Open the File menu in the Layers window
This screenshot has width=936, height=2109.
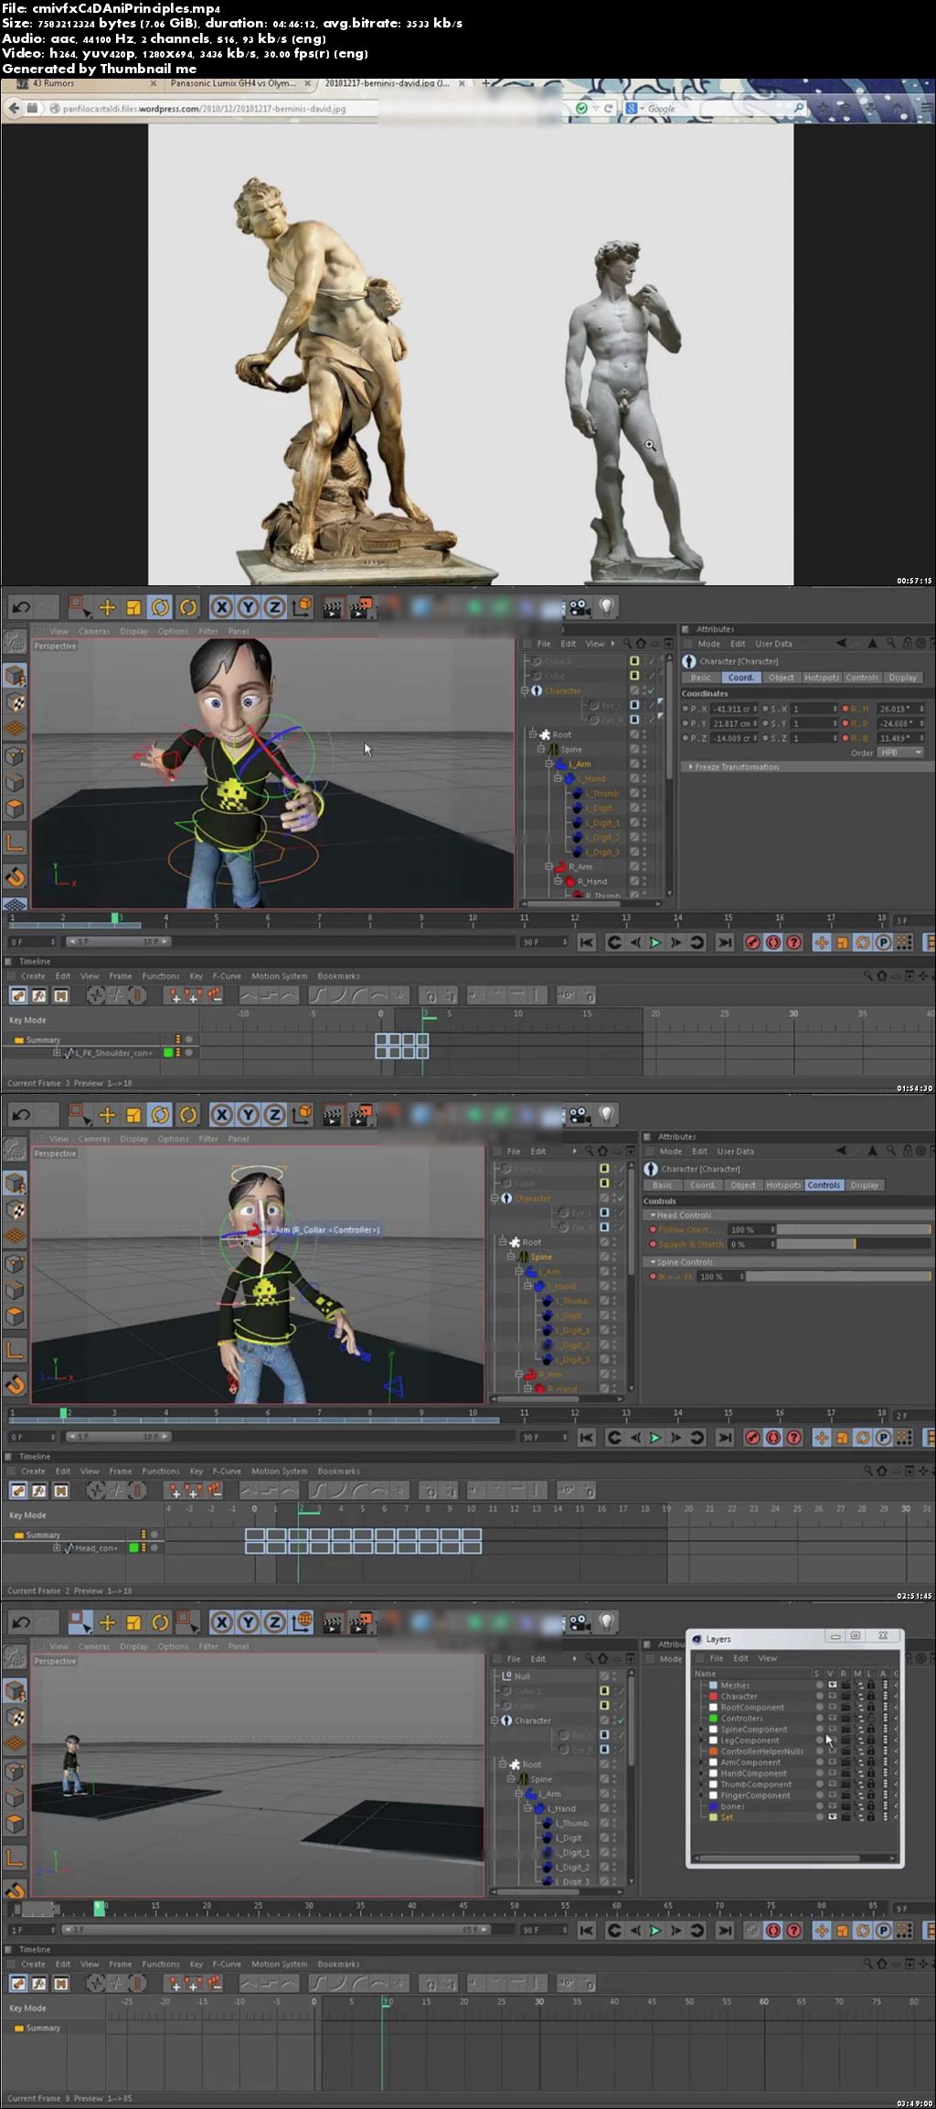click(x=717, y=1658)
